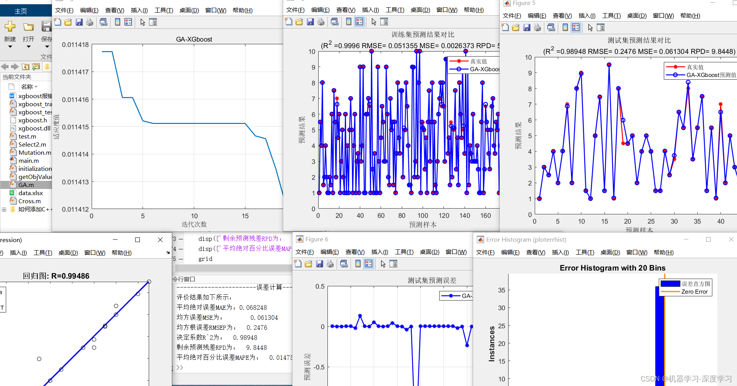Screen dimensions: 737x386
Task: Select GA.m in the file list
Action: pyautogui.click(x=26, y=185)
